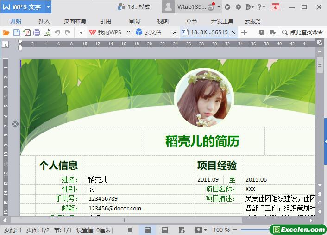Open the file folder icon in quick toolbar
The height and width of the screenshot is (235, 327).
[x=6, y=32]
